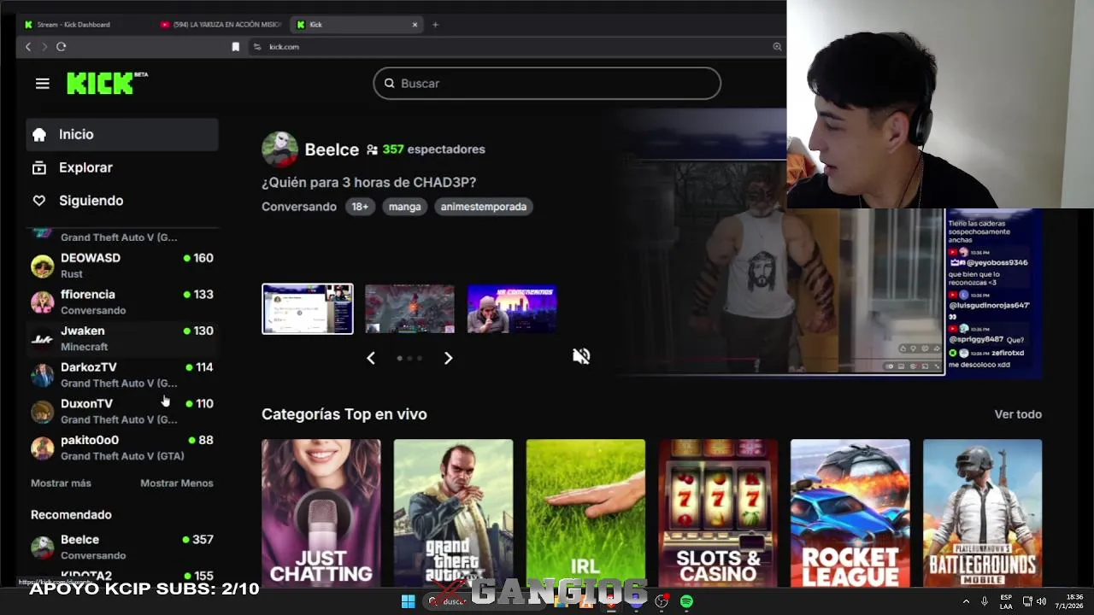The image size is (1094, 615).
Task: Open pakito0o0 channel in sidebar
Action: [x=122, y=448]
